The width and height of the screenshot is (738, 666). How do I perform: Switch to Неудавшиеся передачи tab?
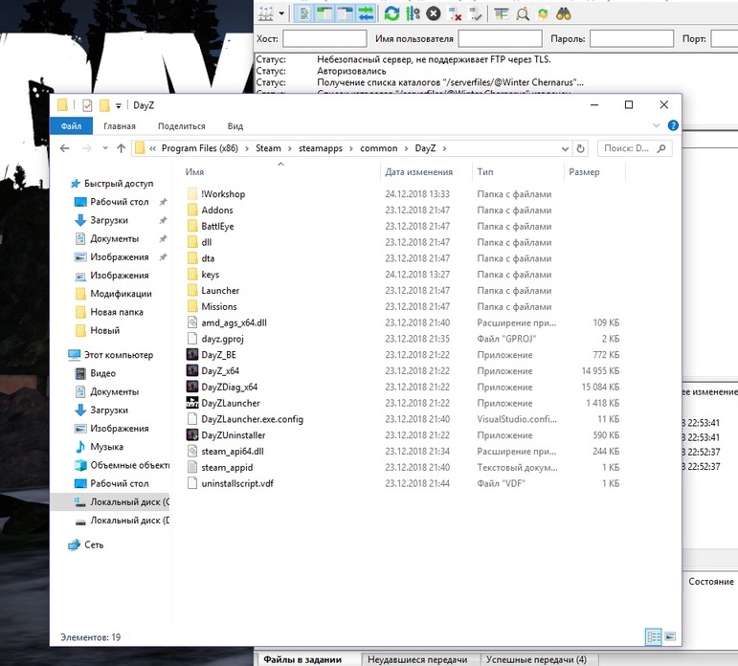click(417, 659)
